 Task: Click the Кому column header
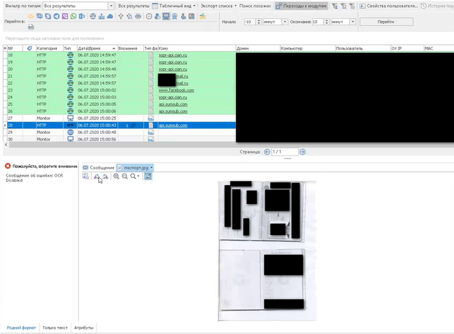[197, 49]
